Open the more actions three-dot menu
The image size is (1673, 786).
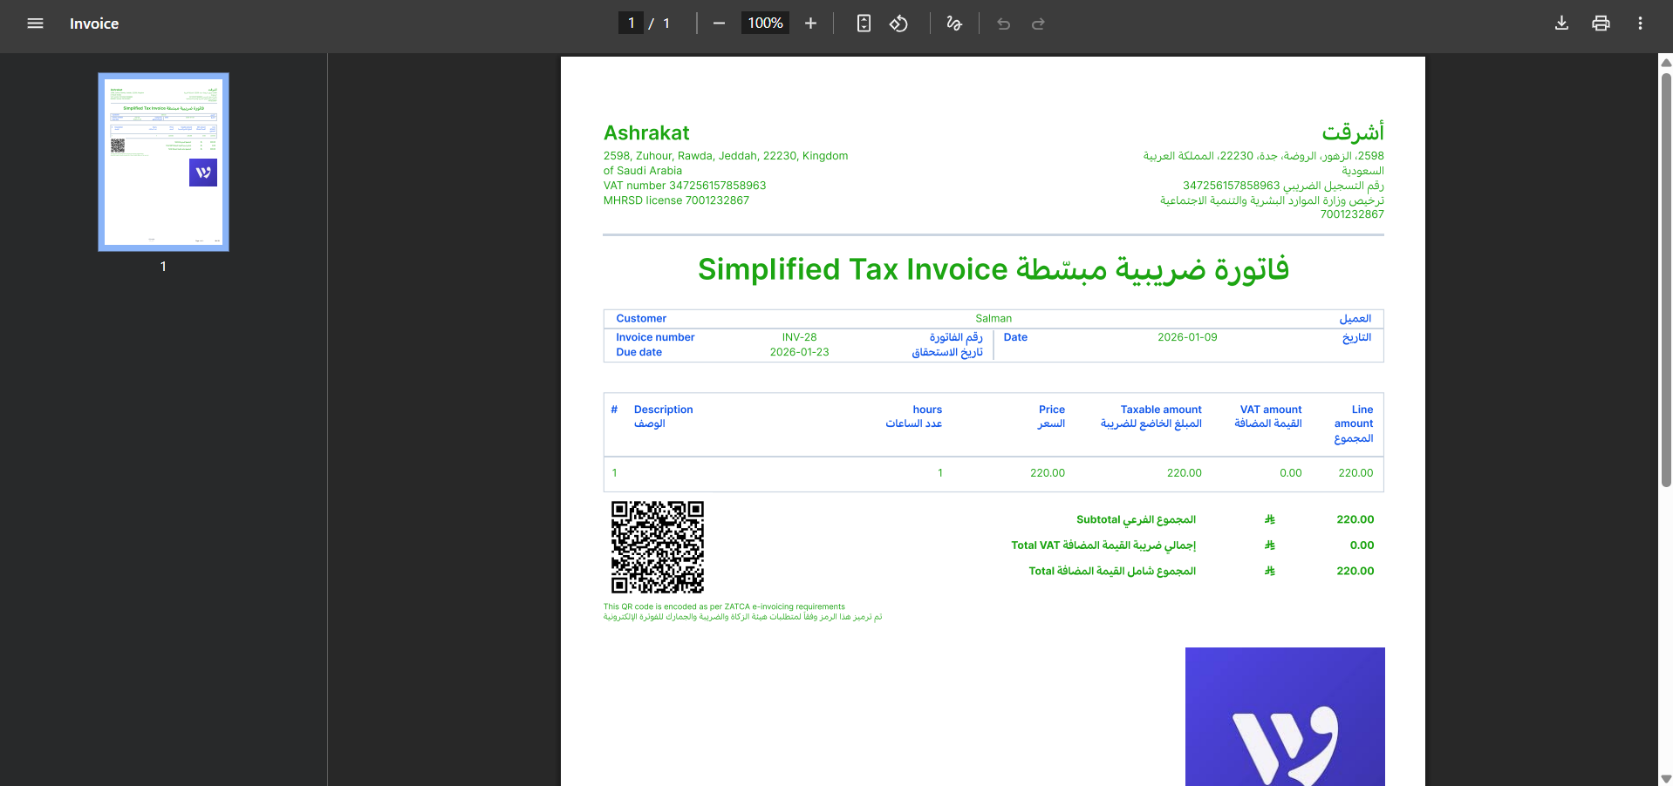1640,24
